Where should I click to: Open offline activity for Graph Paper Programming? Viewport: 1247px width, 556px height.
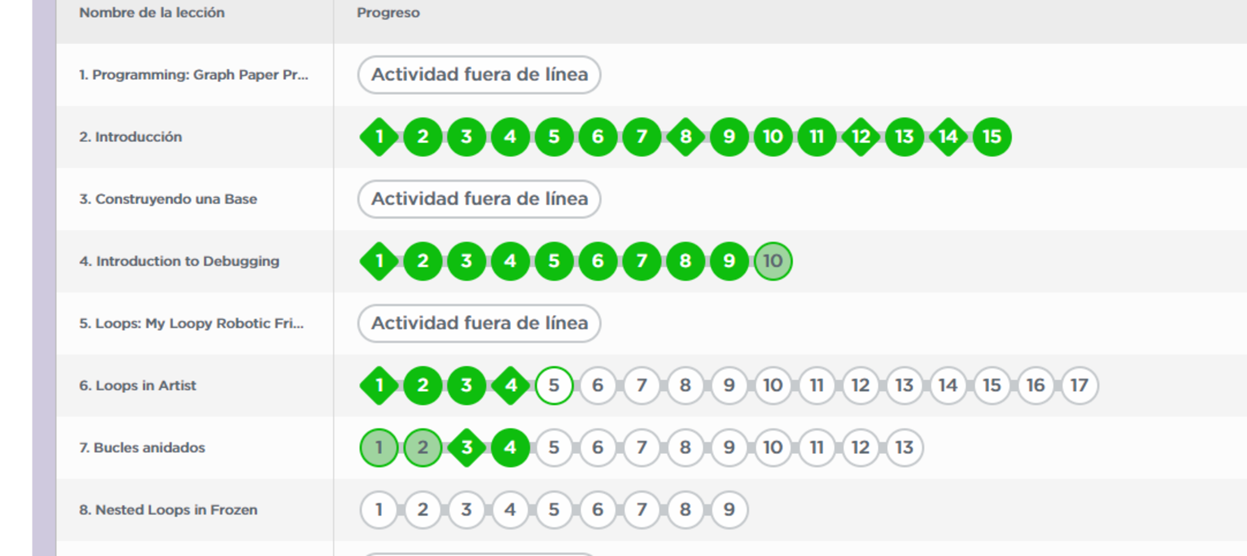tap(479, 75)
